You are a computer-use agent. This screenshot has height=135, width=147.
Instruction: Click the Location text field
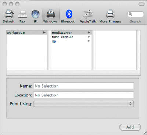coord(84,95)
